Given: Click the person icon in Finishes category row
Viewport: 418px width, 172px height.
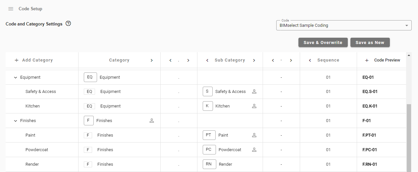Looking at the screenshot, I should pos(152,121).
